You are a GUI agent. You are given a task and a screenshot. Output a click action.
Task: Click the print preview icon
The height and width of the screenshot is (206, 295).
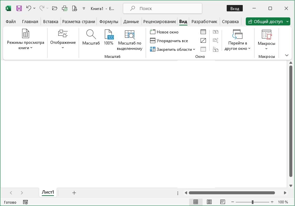74,8
